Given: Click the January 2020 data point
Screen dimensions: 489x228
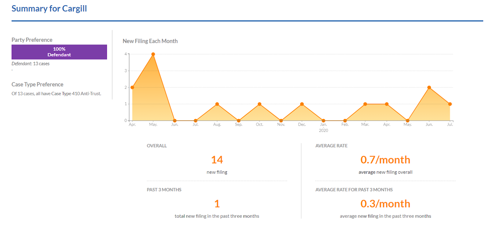Looking at the screenshot, I should [x=324, y=121].
